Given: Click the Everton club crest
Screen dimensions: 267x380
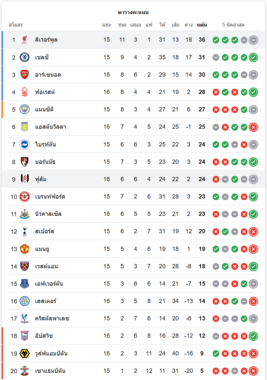Looking at the screenshot, I should point(25,284).
